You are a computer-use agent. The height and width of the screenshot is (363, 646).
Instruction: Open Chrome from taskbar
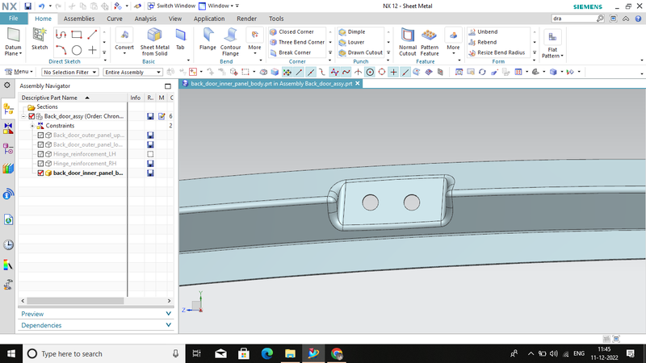tap(337, 354)
